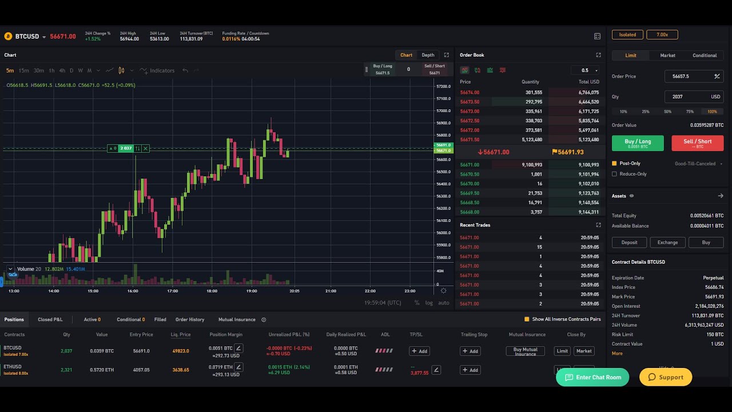This screenshot has height=412, width=732.
Task: Select the D daily timeframe
Action: 71,70
